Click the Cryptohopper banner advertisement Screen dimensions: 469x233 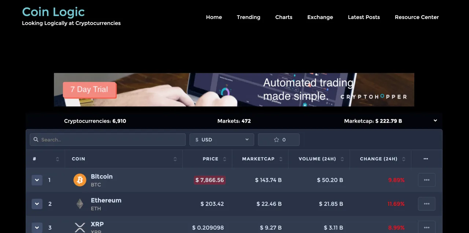pos(234,90)
